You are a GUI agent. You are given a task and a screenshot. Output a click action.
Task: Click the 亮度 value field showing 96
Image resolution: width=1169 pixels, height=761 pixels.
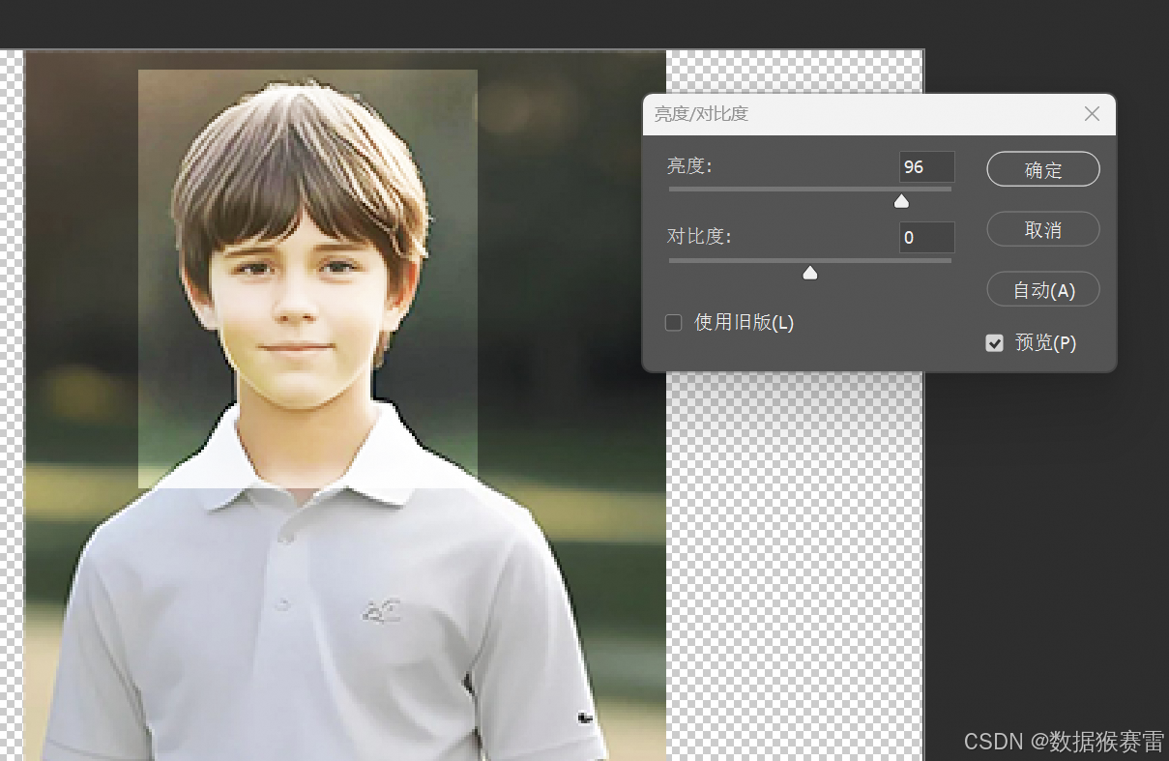(927, 167)
